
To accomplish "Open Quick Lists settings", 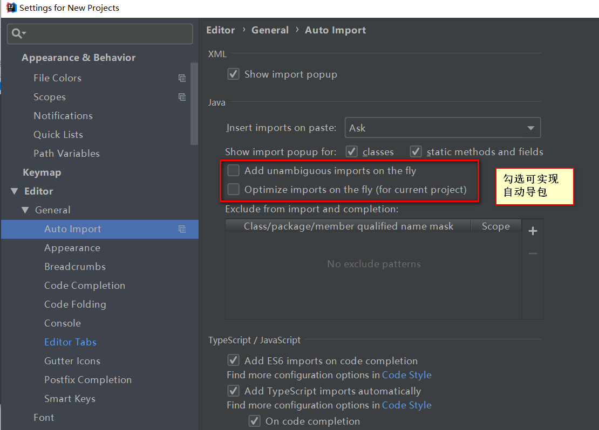I will pyautogui.click(x=58, y=135).
